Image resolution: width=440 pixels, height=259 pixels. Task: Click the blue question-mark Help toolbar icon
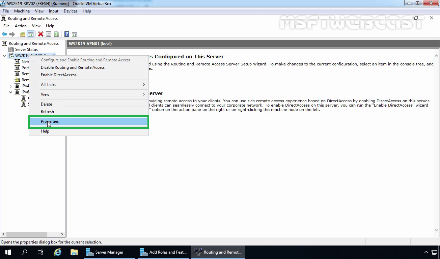(67, 34)
